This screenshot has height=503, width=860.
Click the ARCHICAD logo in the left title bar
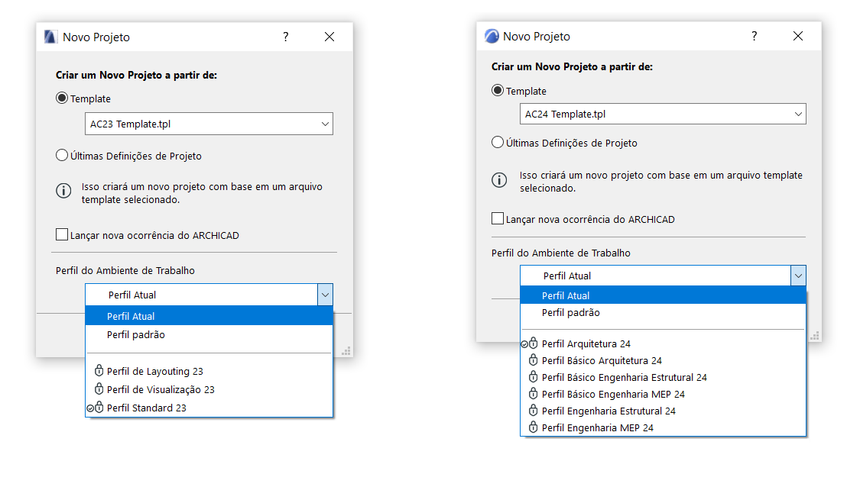(x=50, y=37)
